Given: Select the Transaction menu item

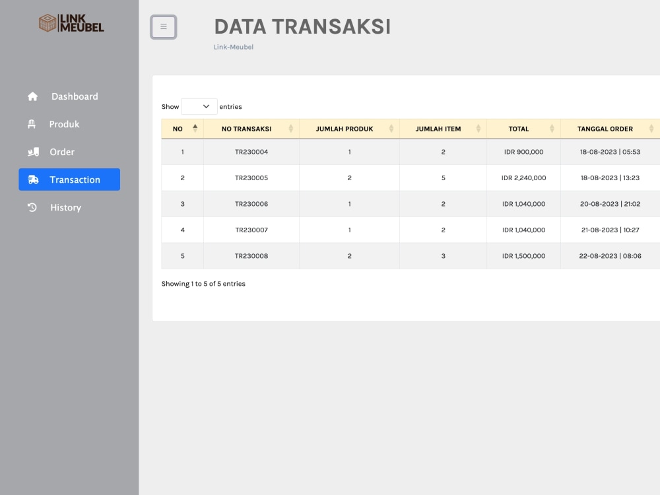Looking at the screenshot, I should (x=69, y=180).
